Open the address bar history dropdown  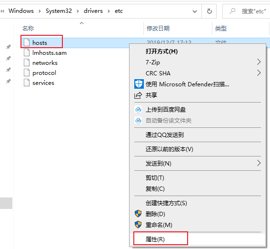195,11
